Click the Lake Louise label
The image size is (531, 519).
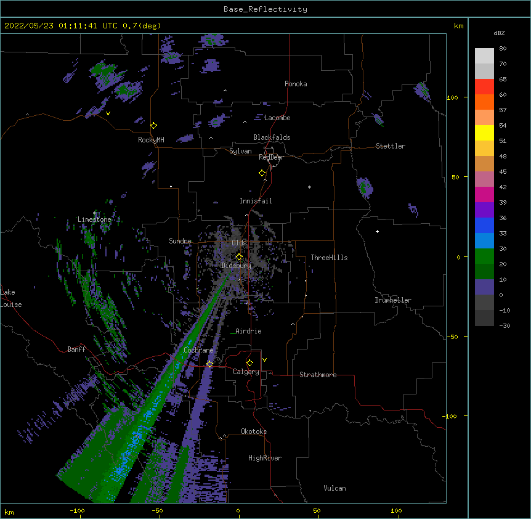pyautogui.click(x=11, y=298)
